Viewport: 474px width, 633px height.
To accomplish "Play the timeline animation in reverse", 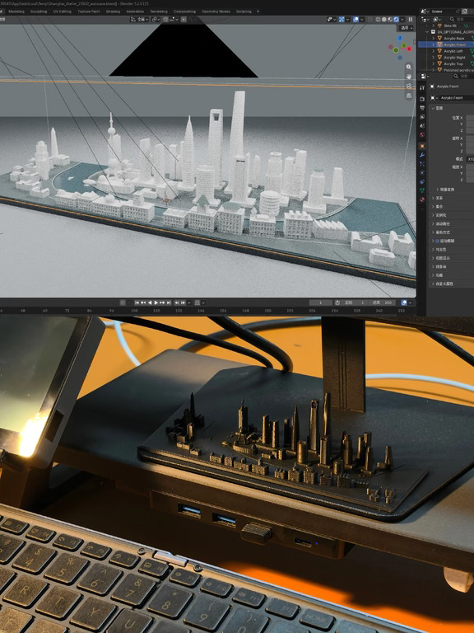I will [x=150, y=302].
